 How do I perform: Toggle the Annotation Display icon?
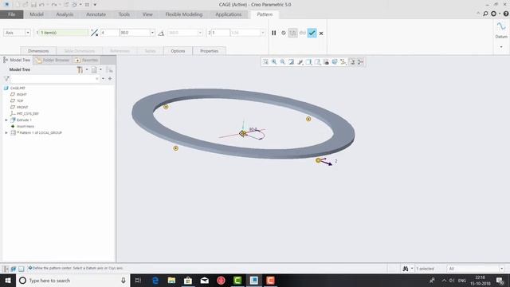pyautogui.click(x=351, y=62)
